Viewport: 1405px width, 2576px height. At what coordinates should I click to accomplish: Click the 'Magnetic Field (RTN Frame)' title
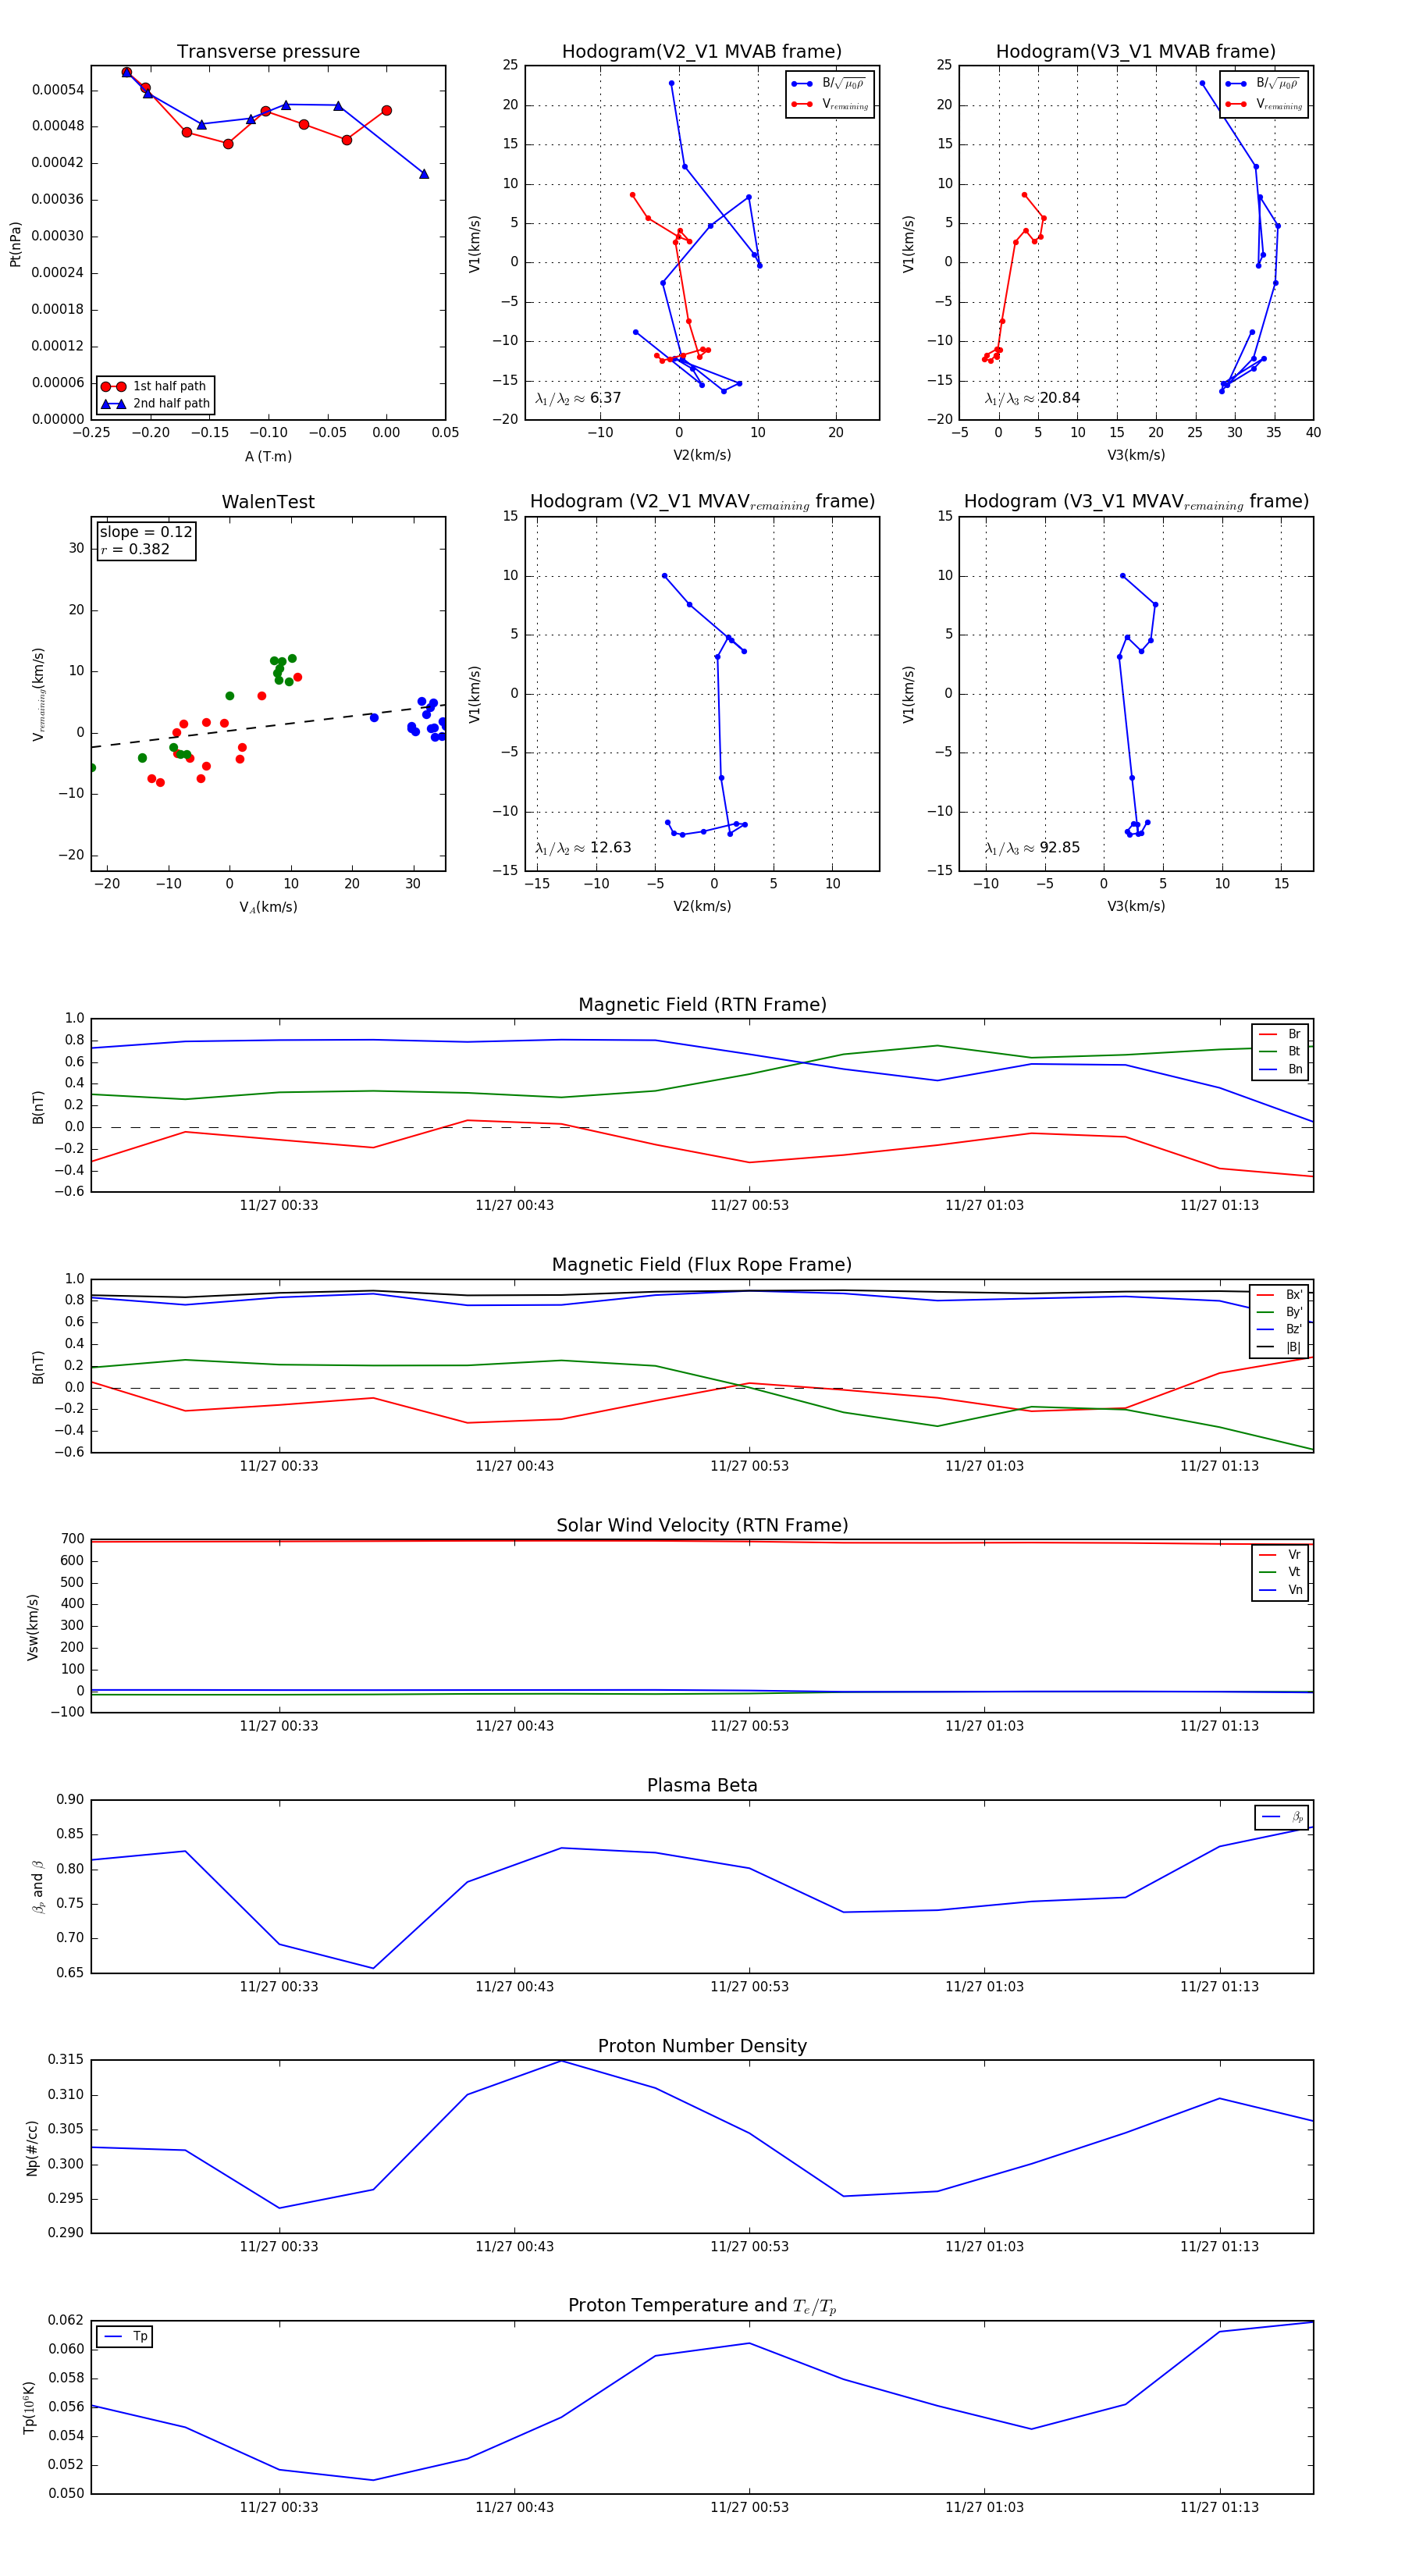pyautogui.click(x=702, y=1005)
